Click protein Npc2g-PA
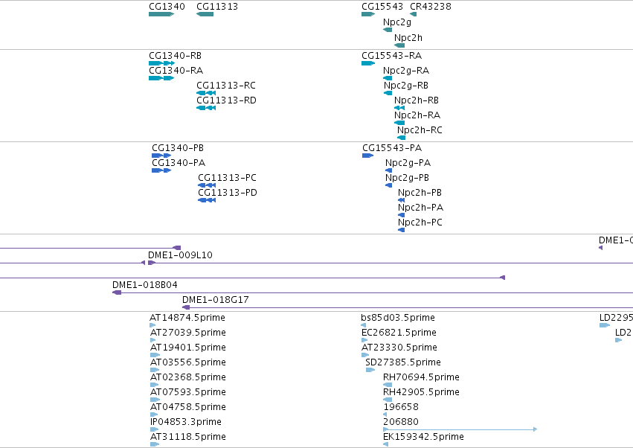 [x=388, y=170]
